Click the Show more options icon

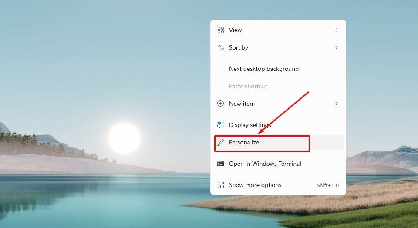220,185
